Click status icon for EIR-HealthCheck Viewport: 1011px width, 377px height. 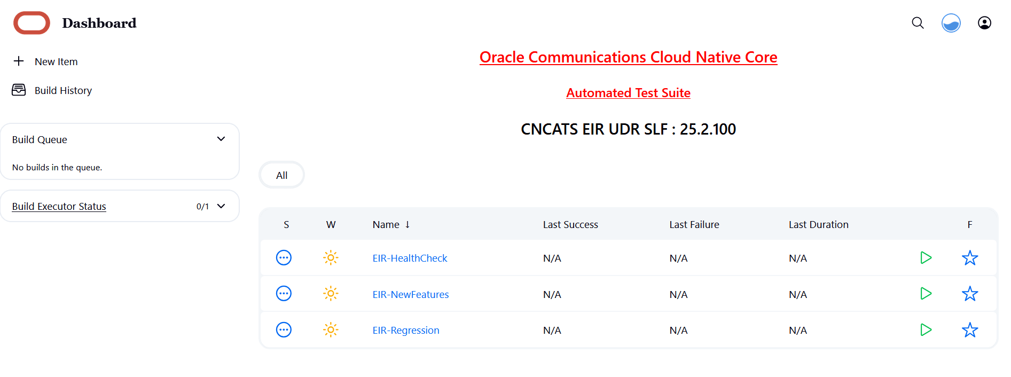click(284, 258)
